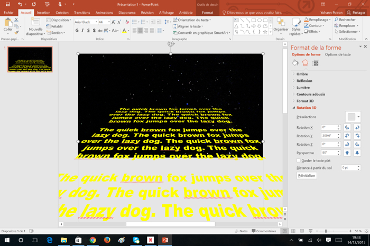Click the Réinitialiser button
Screen dimensions: 370x246
pyautogui.click(x=307, y=175)
